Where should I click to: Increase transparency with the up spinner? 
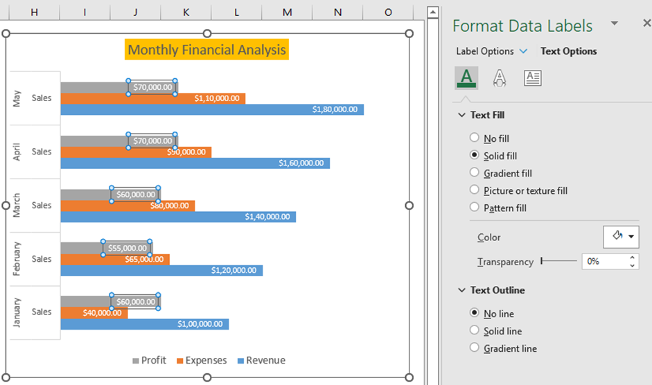(x=633, y=258)
